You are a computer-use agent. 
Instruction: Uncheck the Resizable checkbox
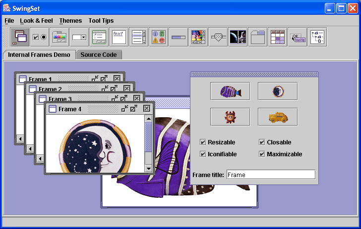pyautogui.click(x=203, y=142)
